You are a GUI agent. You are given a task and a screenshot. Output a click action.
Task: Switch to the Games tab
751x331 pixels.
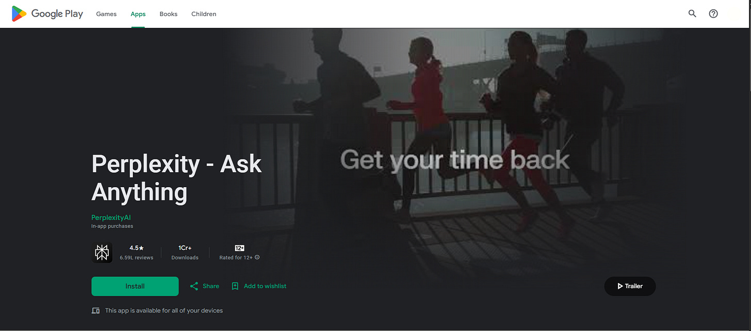106,14
